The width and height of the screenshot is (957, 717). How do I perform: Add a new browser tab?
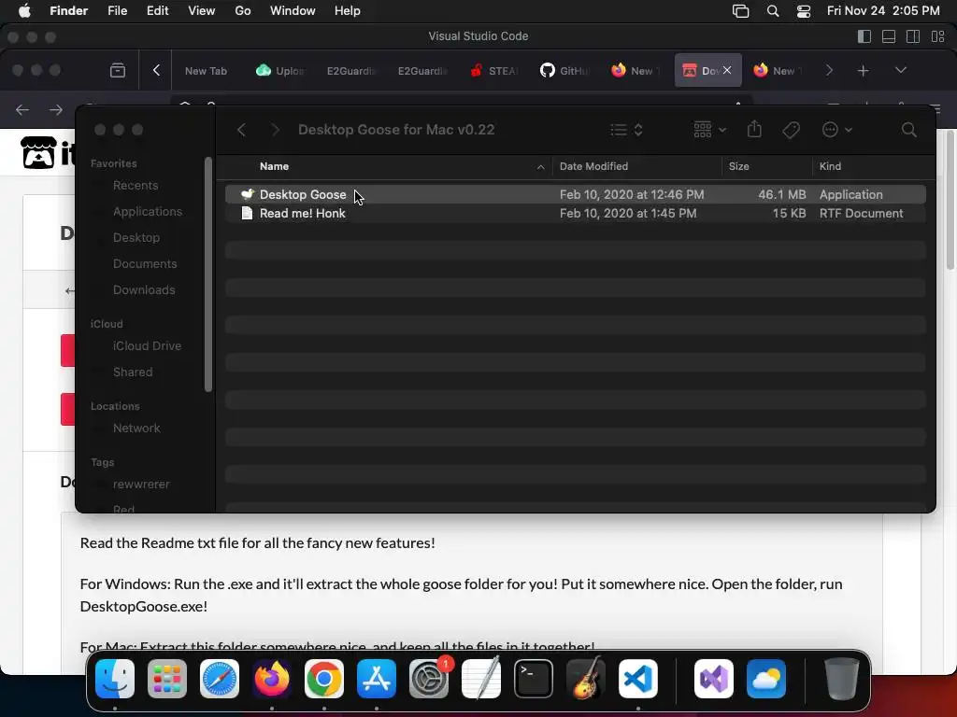tap(863, 71)
